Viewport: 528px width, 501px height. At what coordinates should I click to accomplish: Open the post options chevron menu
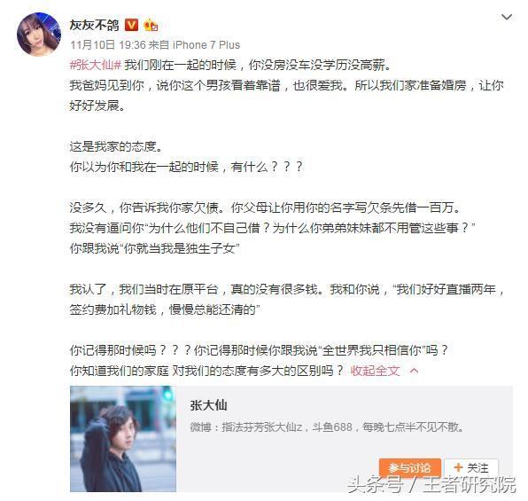(507, 17)
